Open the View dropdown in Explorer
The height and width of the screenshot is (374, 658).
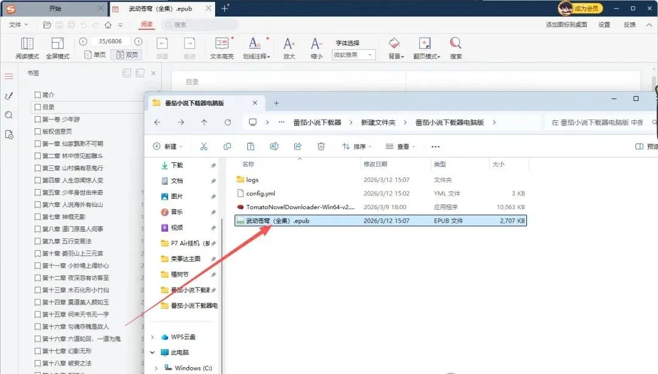[x=400, y=147]
